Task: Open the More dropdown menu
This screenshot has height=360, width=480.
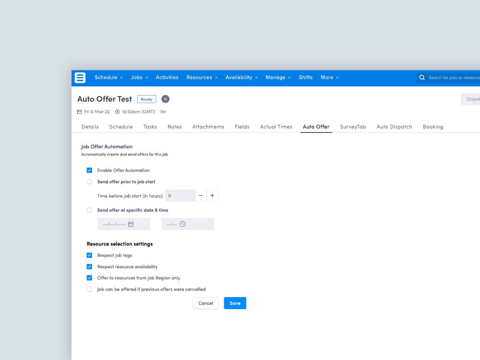Action: click(330, 77)
